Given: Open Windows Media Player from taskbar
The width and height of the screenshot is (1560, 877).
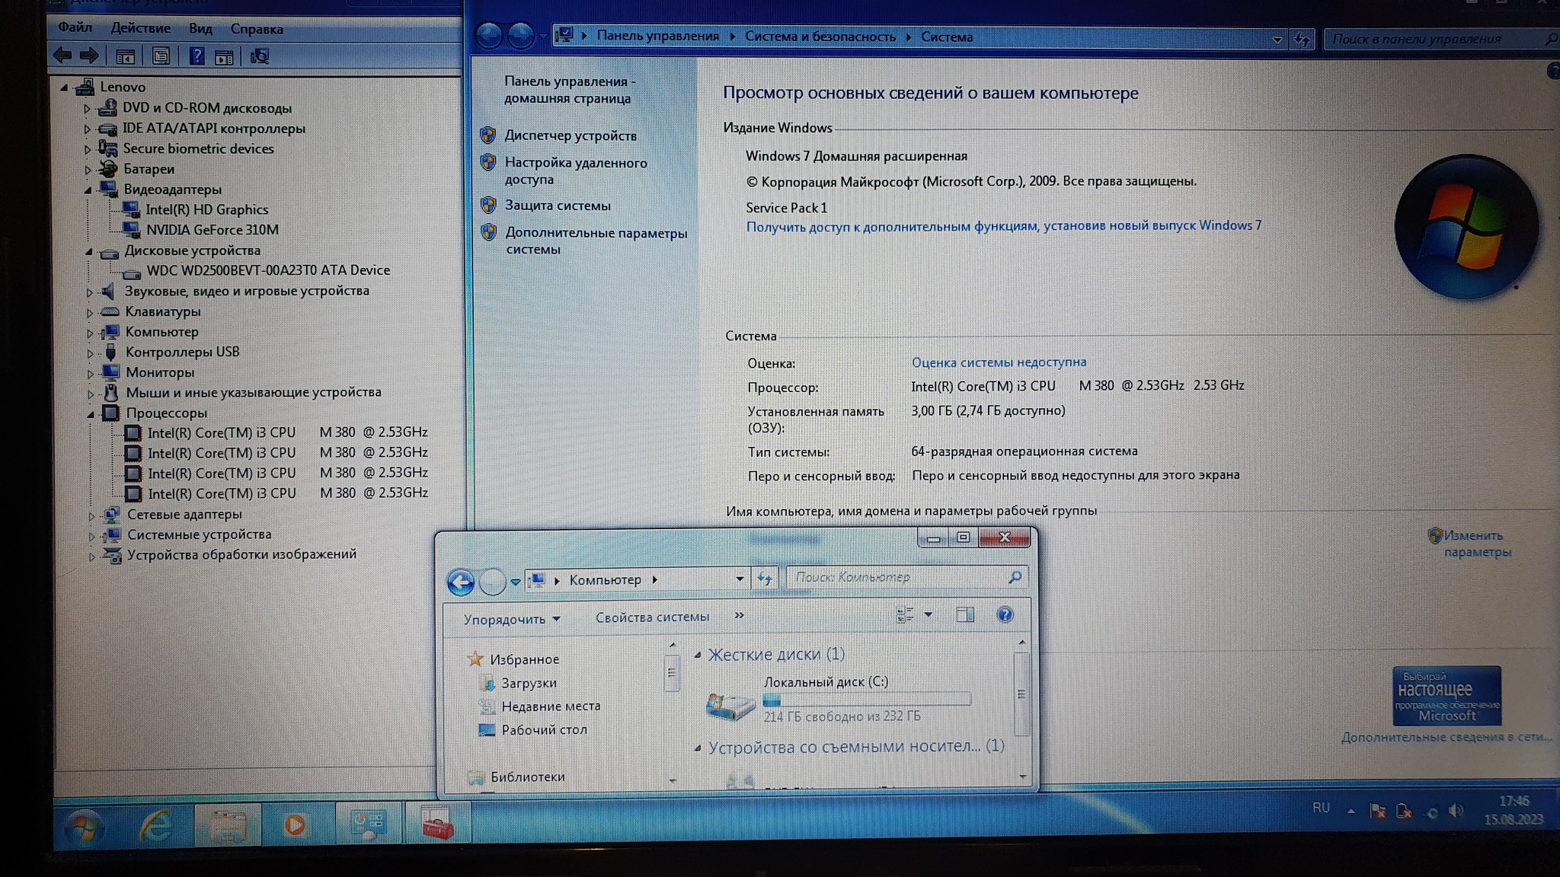Looking at the screenshot, I should (295, 824).
